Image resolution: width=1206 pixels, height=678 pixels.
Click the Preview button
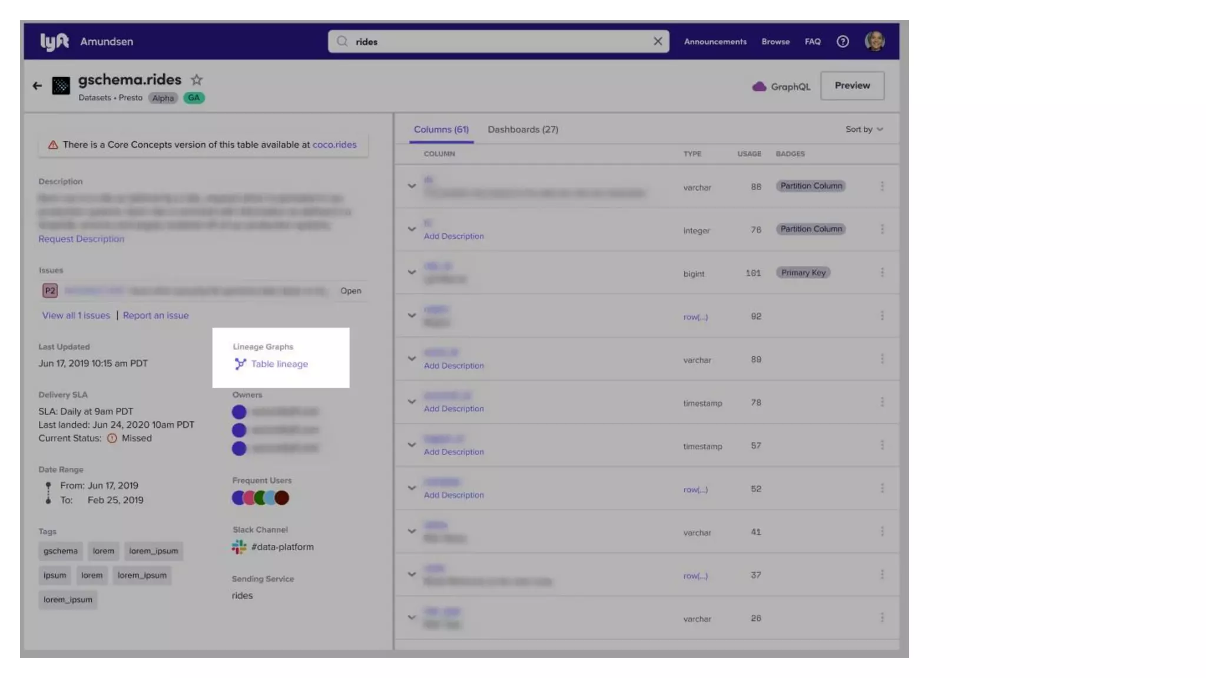[852, 86]
